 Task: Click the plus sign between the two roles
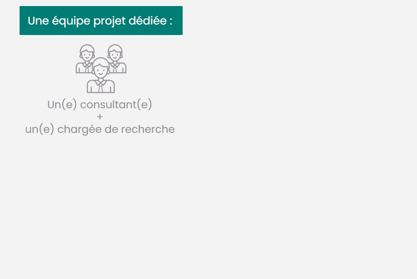(x=100, y=117)
